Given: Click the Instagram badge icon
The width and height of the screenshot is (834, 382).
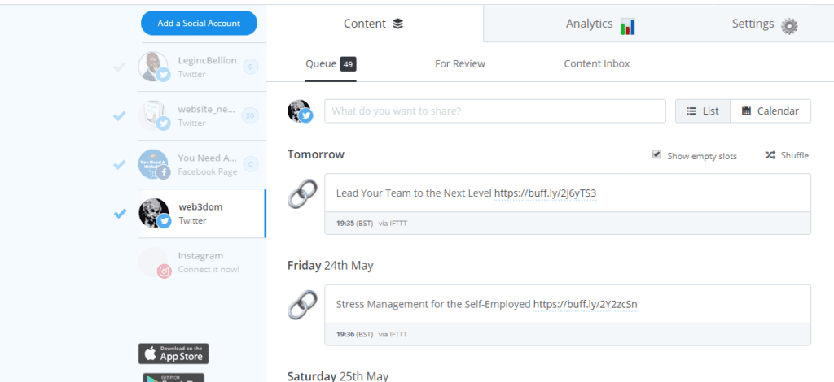Looking at the screenshot, I should pyautogui.click(x=165, y=271).
